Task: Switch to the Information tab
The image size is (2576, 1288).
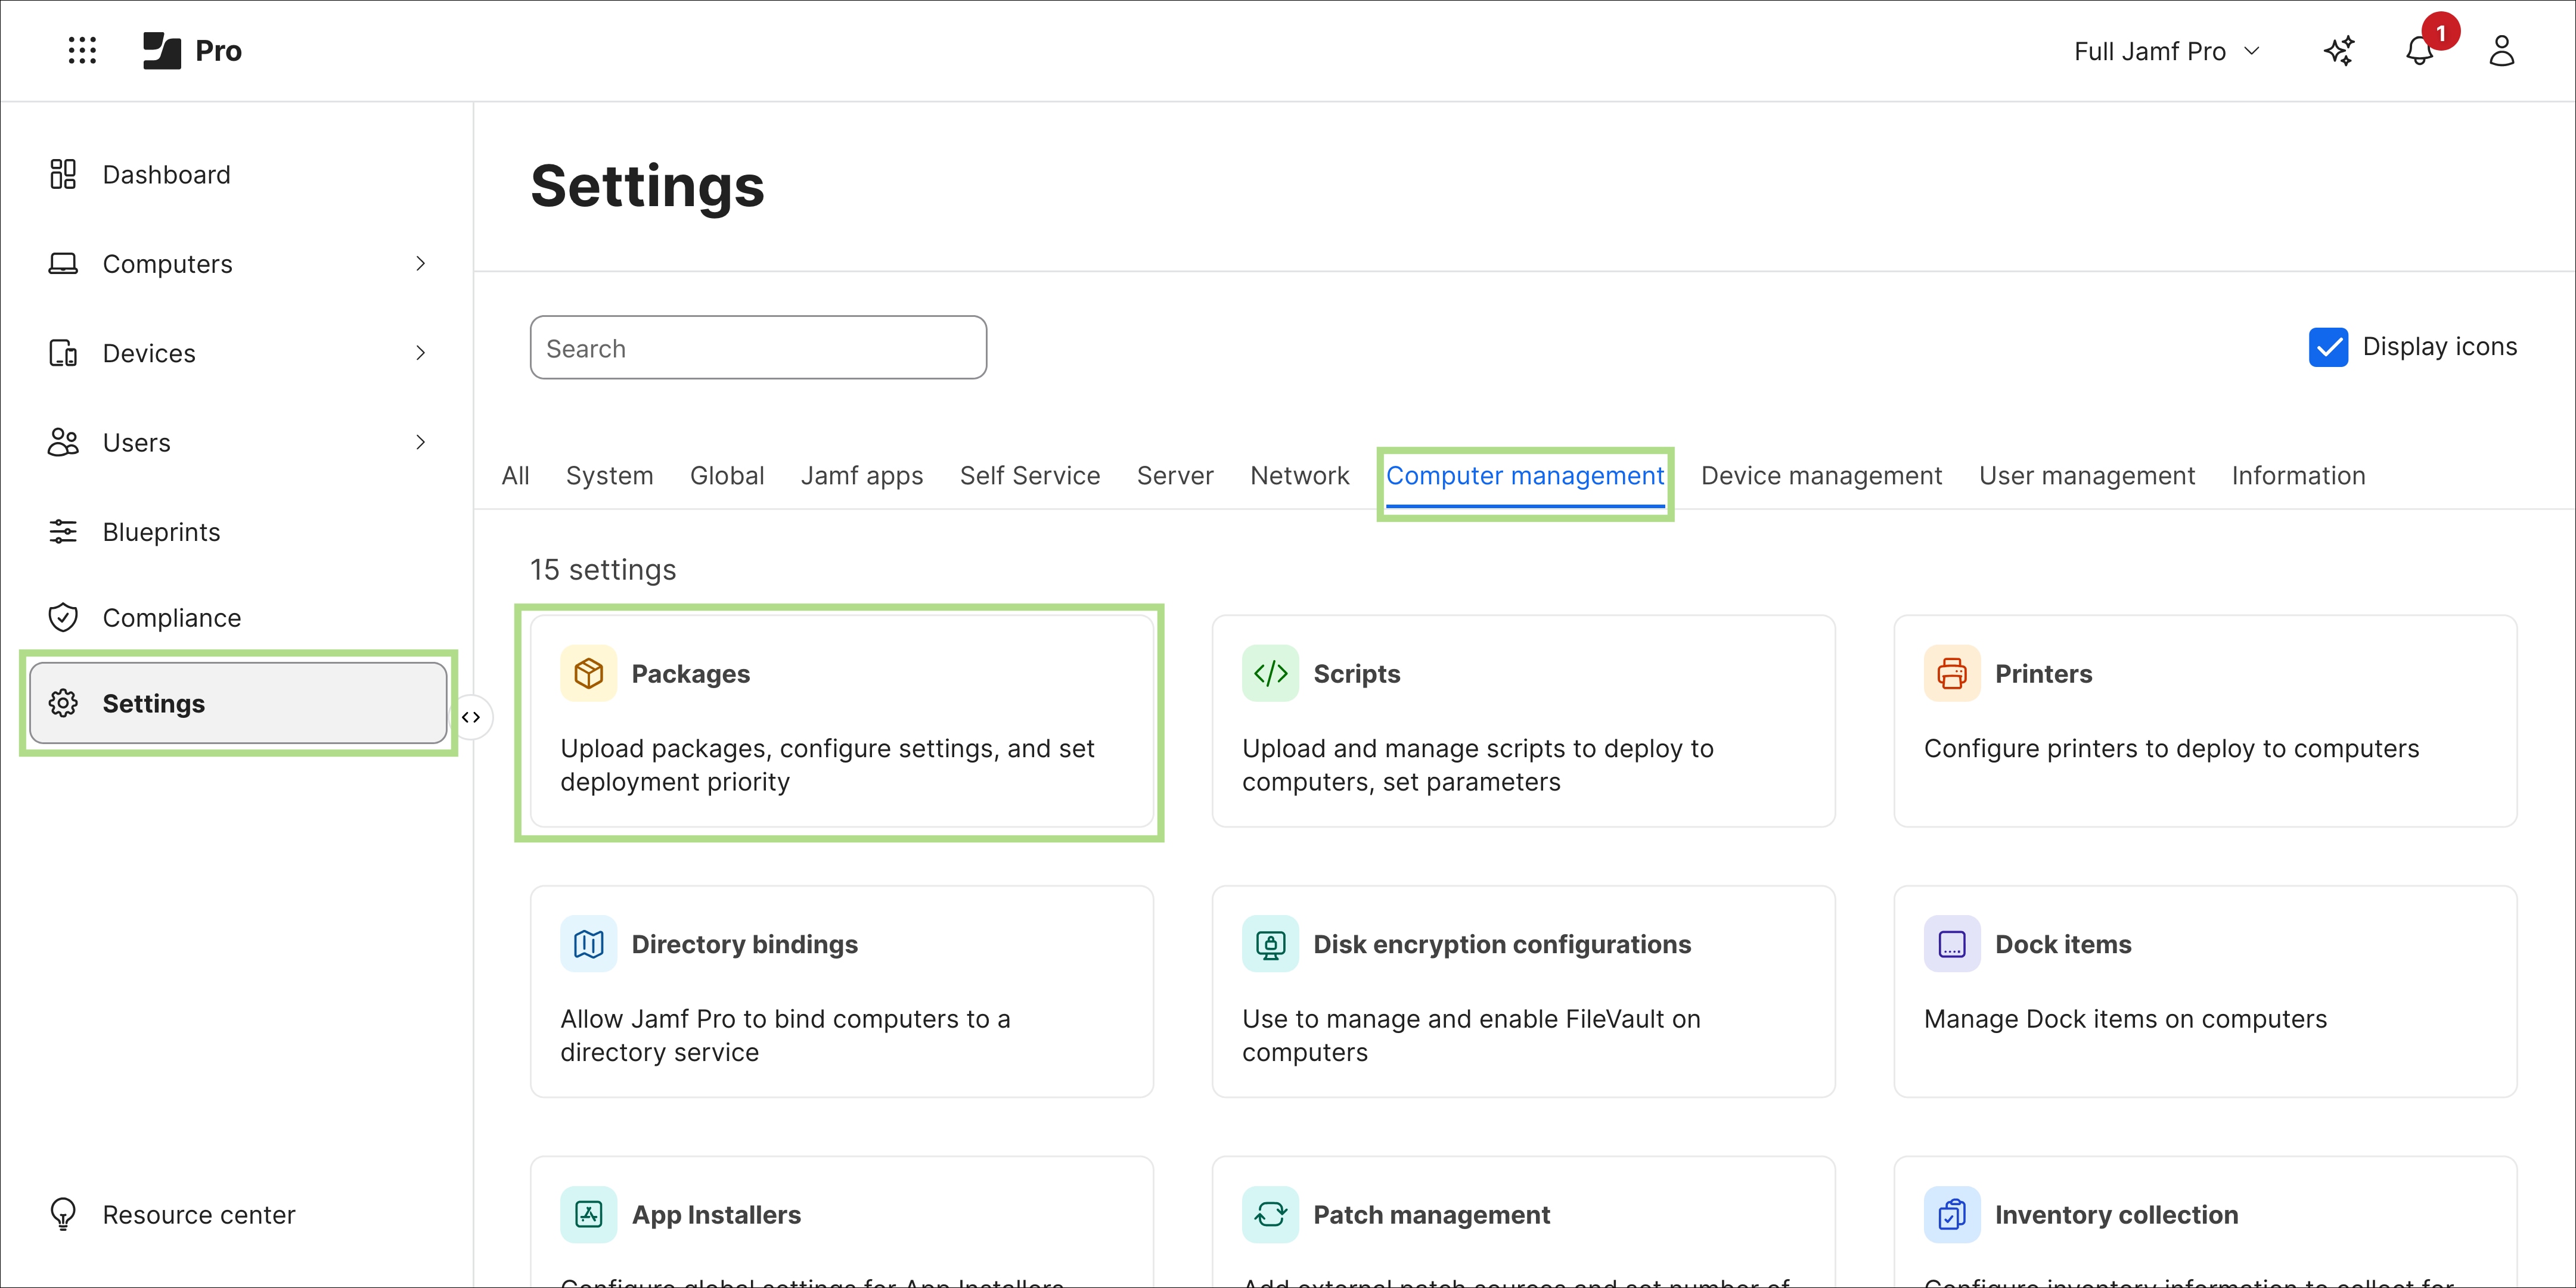Action: [x=2298, y=475]
